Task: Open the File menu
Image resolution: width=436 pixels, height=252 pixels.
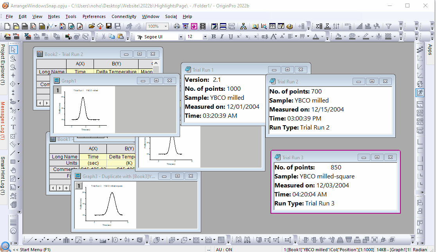Action: click(9, 16)
